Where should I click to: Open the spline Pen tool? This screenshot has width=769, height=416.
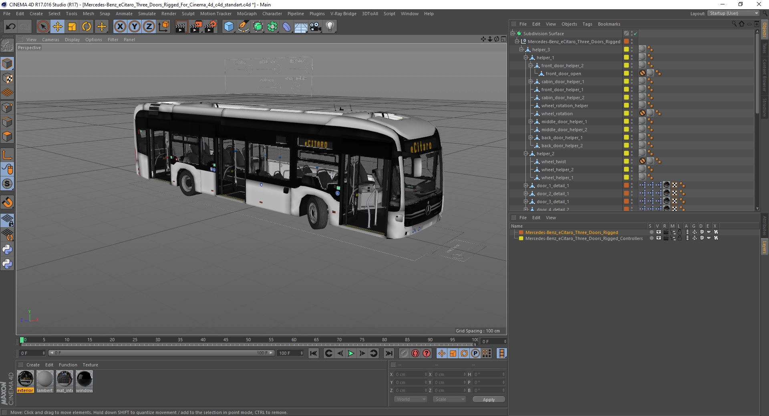244,27
